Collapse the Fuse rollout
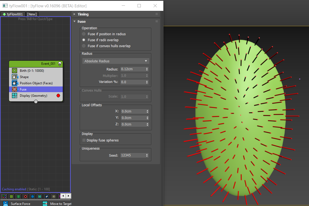This screenshot has width=309, height=206. tap(81, 22)
